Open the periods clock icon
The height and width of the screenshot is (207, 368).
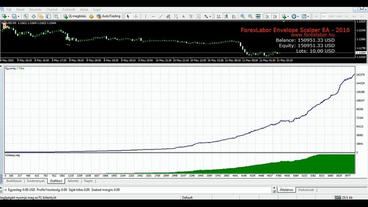(x=294, y=16)
